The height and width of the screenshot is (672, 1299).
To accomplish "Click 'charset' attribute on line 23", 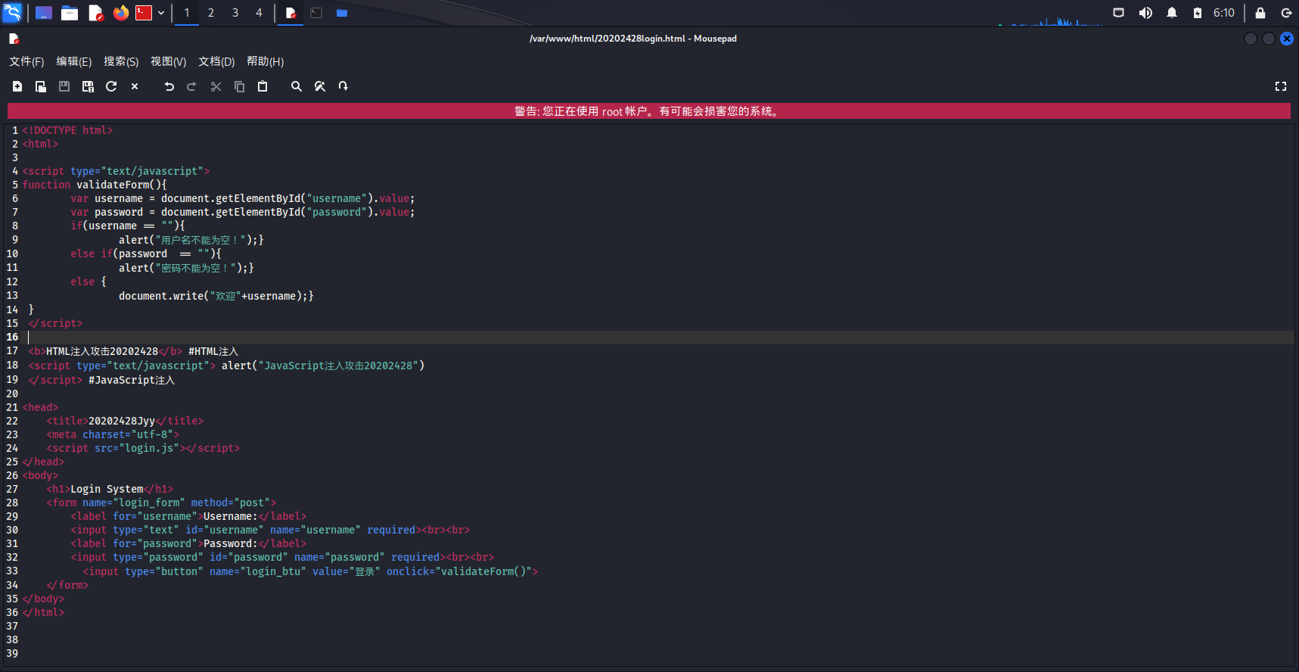I will [x=104, y=434].
